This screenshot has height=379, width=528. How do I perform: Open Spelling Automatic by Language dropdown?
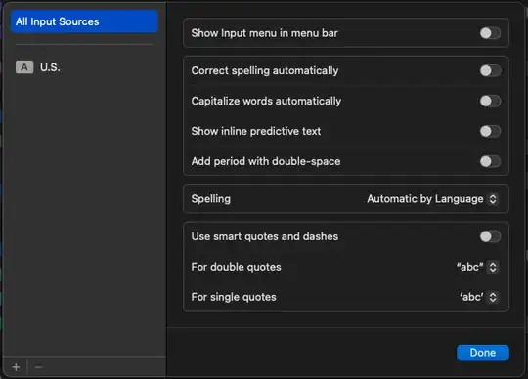pyautogui.click(x=432, y=199)
